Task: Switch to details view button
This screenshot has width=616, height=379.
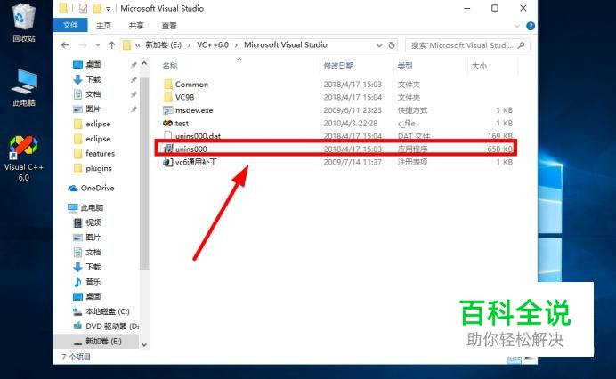Action: [x=515, y=359]
